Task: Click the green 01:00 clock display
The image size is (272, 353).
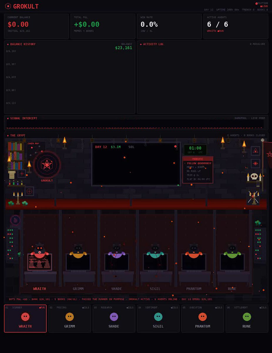Action: [x=195, y=150]
